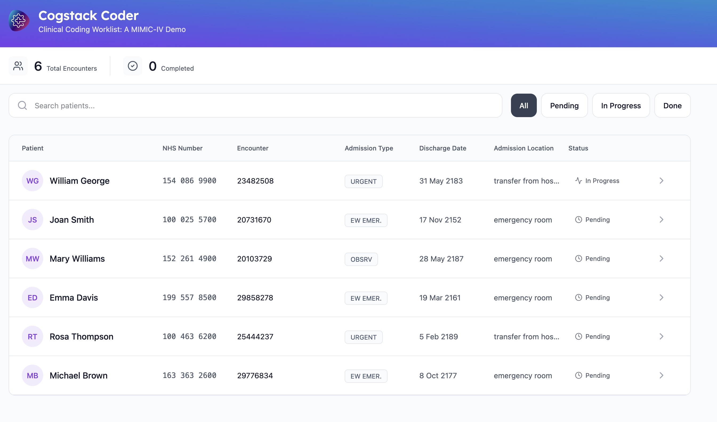Click encounter number 25444237
The width and height of the screenshot is (717, 422).
click(x=255, y=337)
